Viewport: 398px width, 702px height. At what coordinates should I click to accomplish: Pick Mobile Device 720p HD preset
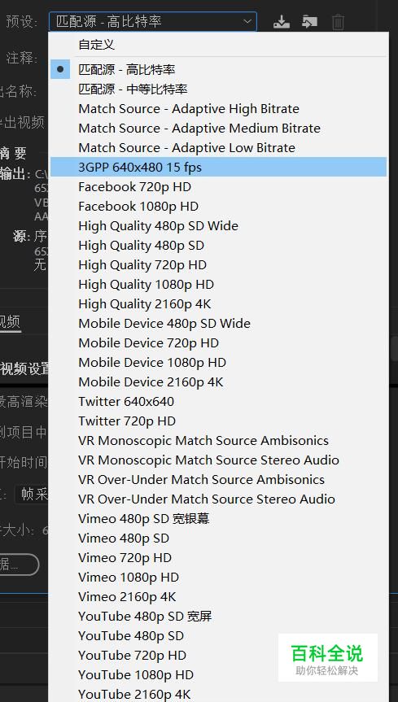coord(219,343)
